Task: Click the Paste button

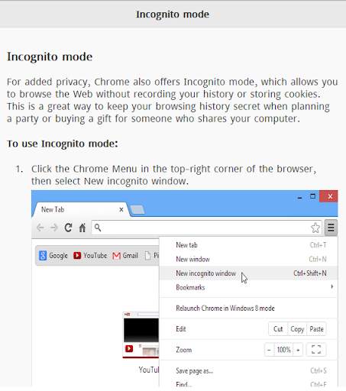Action: (x=316, y=329)
